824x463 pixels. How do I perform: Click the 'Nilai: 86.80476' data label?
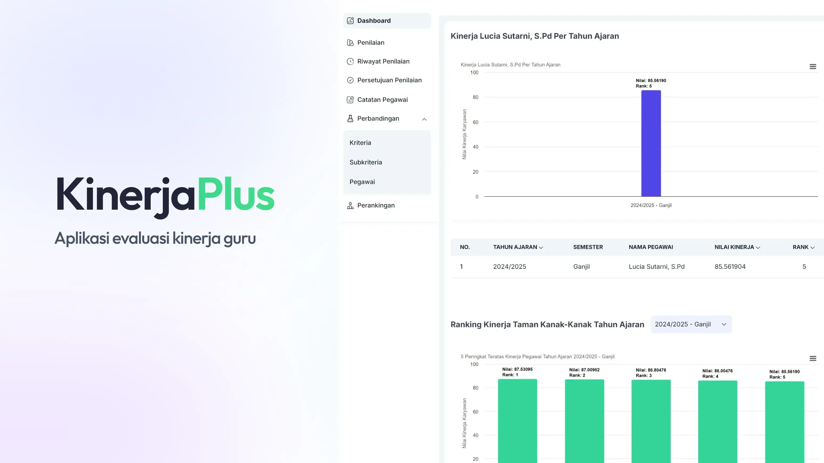click(651, 370)
